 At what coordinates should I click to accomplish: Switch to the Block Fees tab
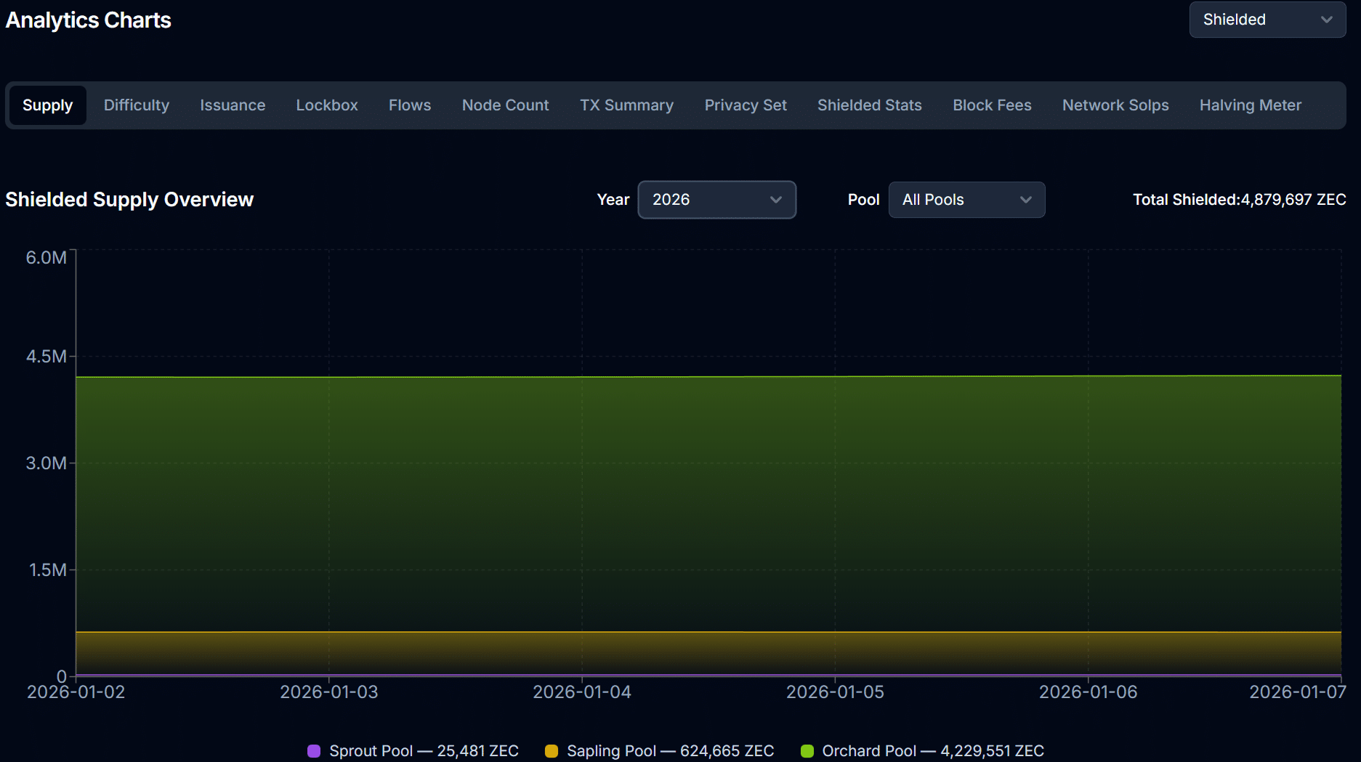[x=992, y=105]
